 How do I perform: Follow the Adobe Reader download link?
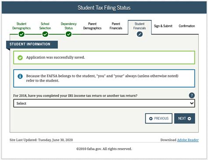(188, 140)
